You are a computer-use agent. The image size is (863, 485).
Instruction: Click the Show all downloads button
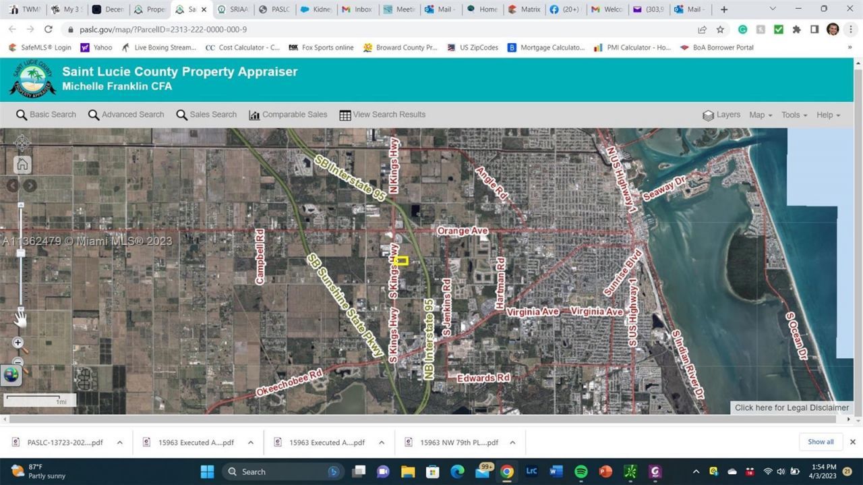[x=821, y=442]
